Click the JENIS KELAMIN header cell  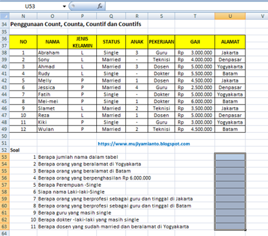pyautogui.click(x=83, y=42)
